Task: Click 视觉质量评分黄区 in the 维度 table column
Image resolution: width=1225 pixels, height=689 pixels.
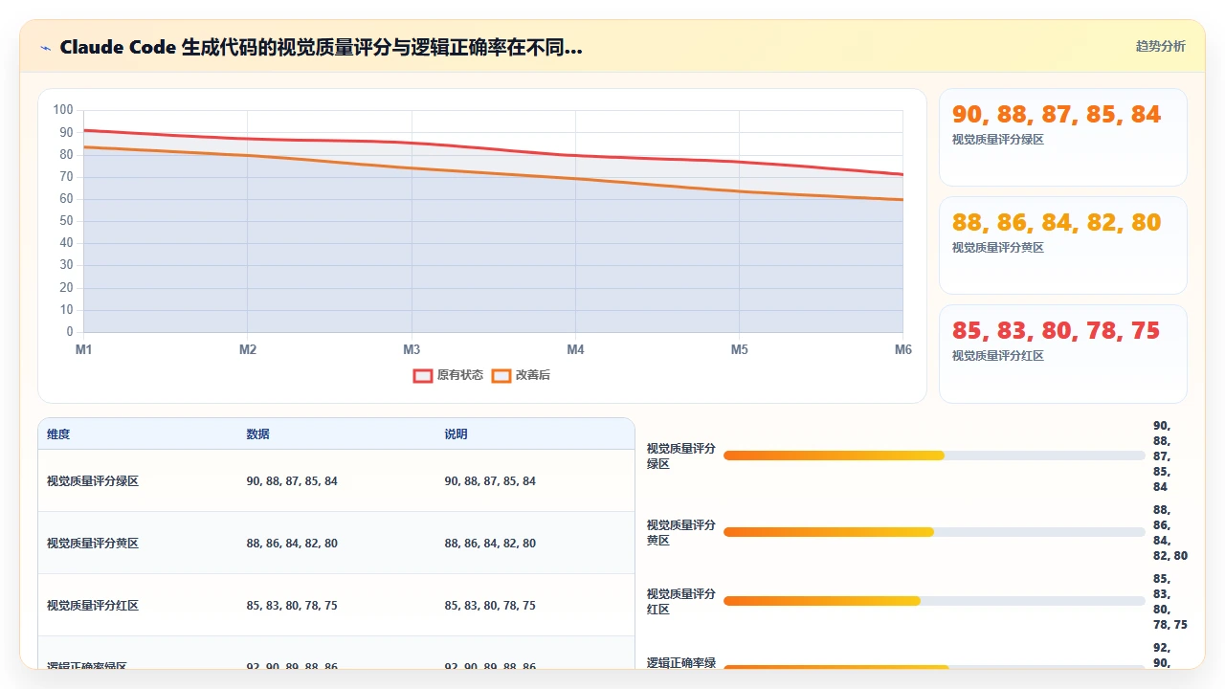Action: (x=93, y=544)
